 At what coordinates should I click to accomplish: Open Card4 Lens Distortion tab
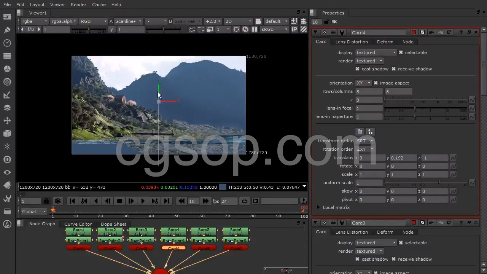coord(352,42)
